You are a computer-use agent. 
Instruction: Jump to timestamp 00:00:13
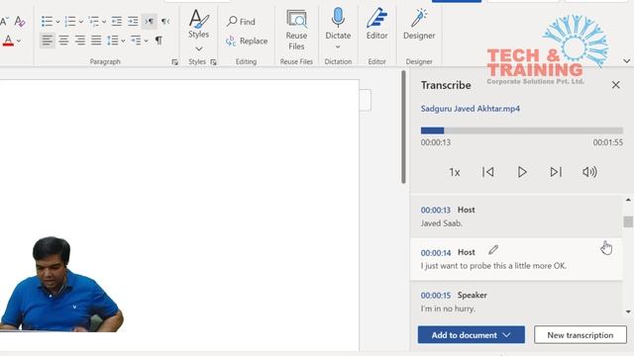coord(436,210)
